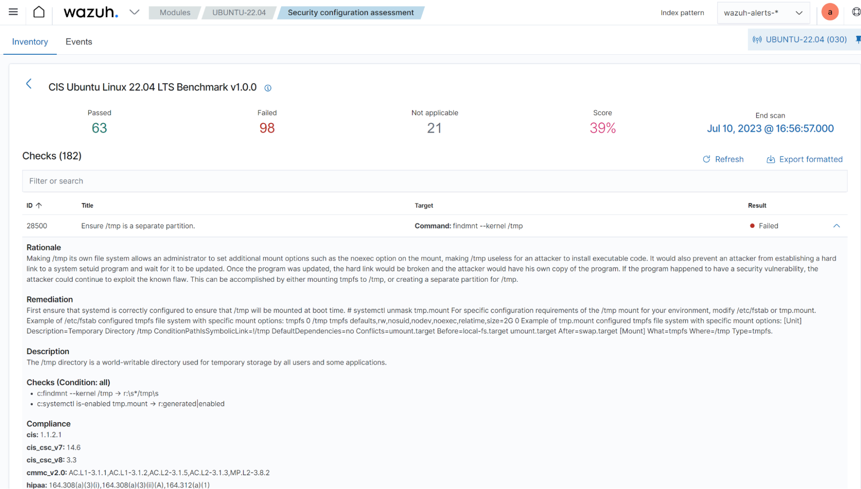Image resolution: width=861 pixels, height=489 pixels.
Task: Open the user avatar menu
Action: pos(830,12)
